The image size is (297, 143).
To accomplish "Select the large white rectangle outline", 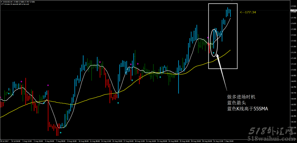I will click(x=223, y=36).
